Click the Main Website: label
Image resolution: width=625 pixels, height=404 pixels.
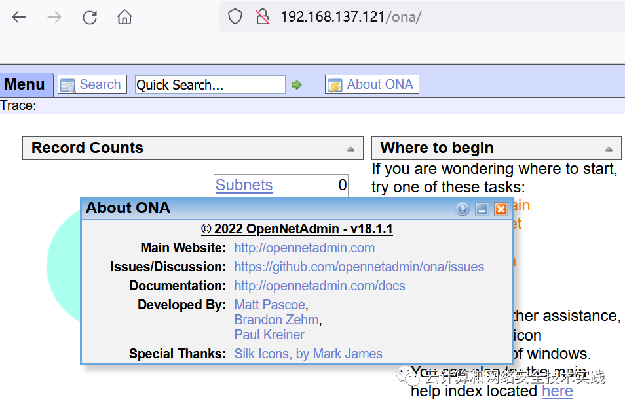(x=183, y=248)
